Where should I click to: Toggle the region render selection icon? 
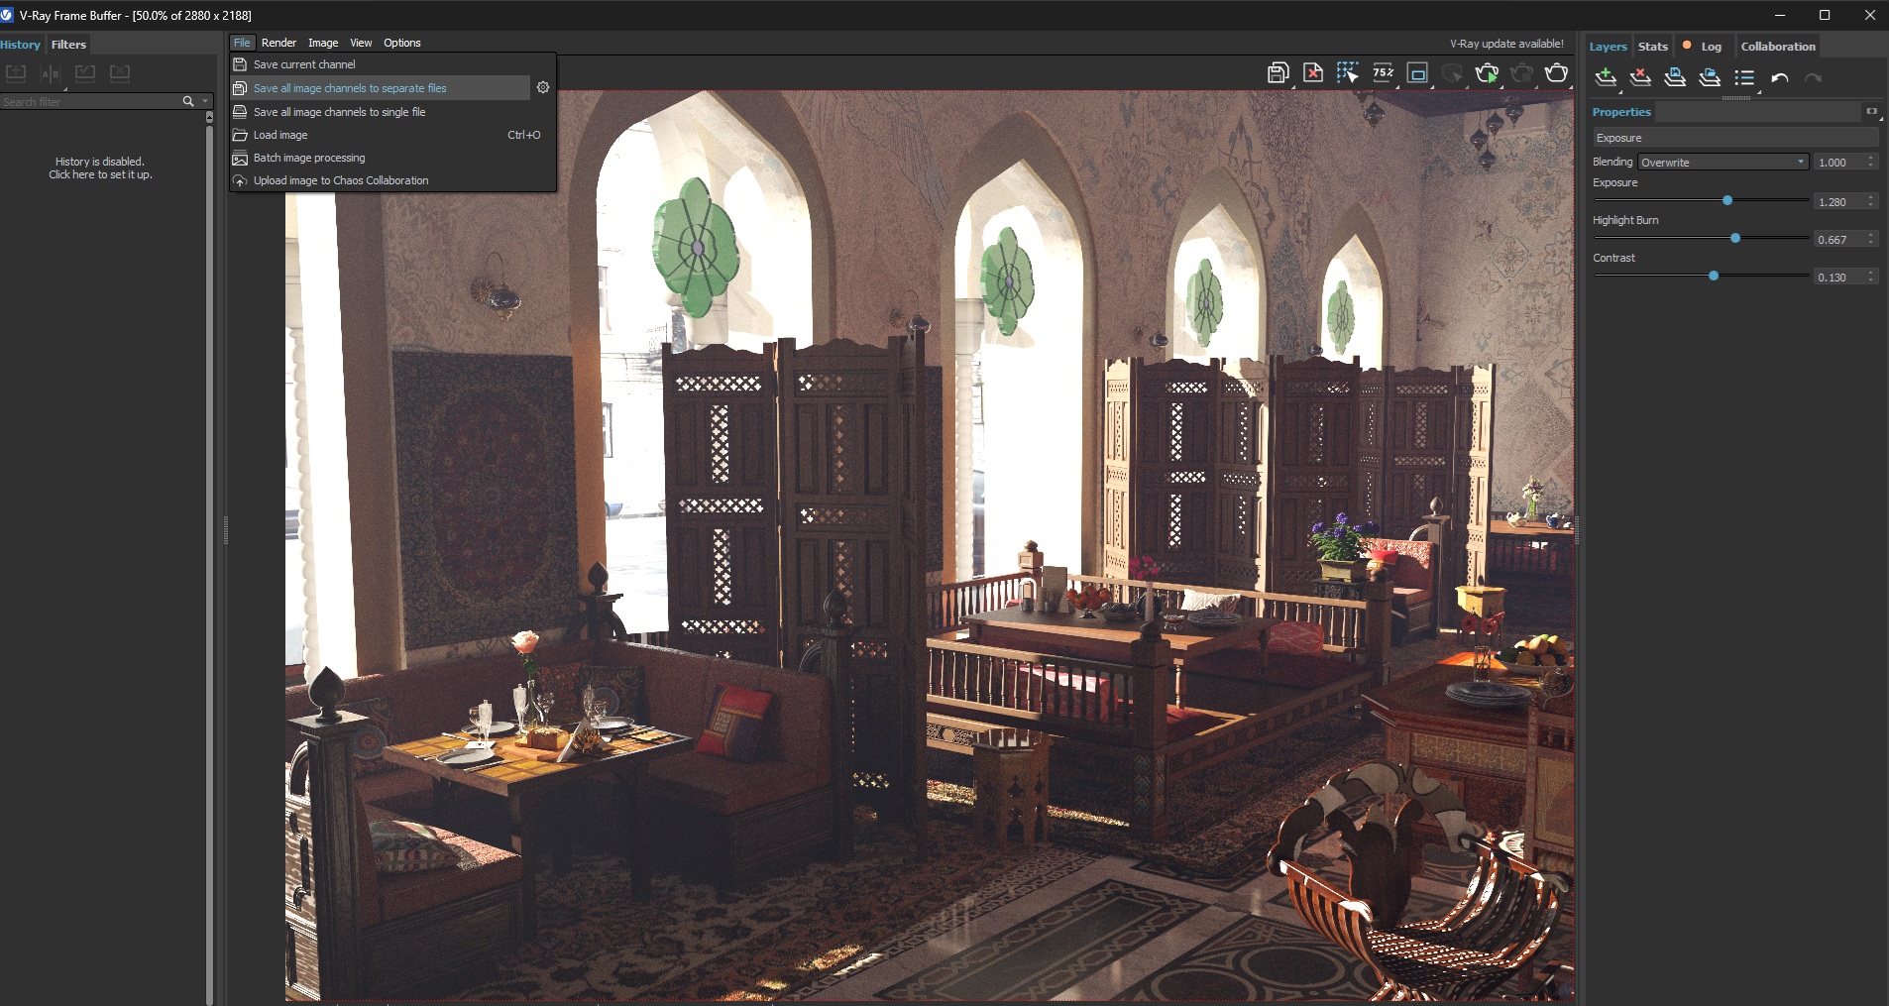[x=1348, y=73]
